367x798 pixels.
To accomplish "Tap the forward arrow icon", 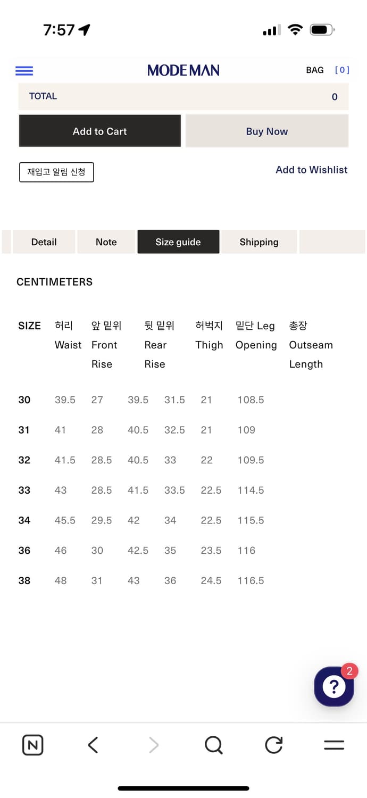I will (x=154, y=745).
